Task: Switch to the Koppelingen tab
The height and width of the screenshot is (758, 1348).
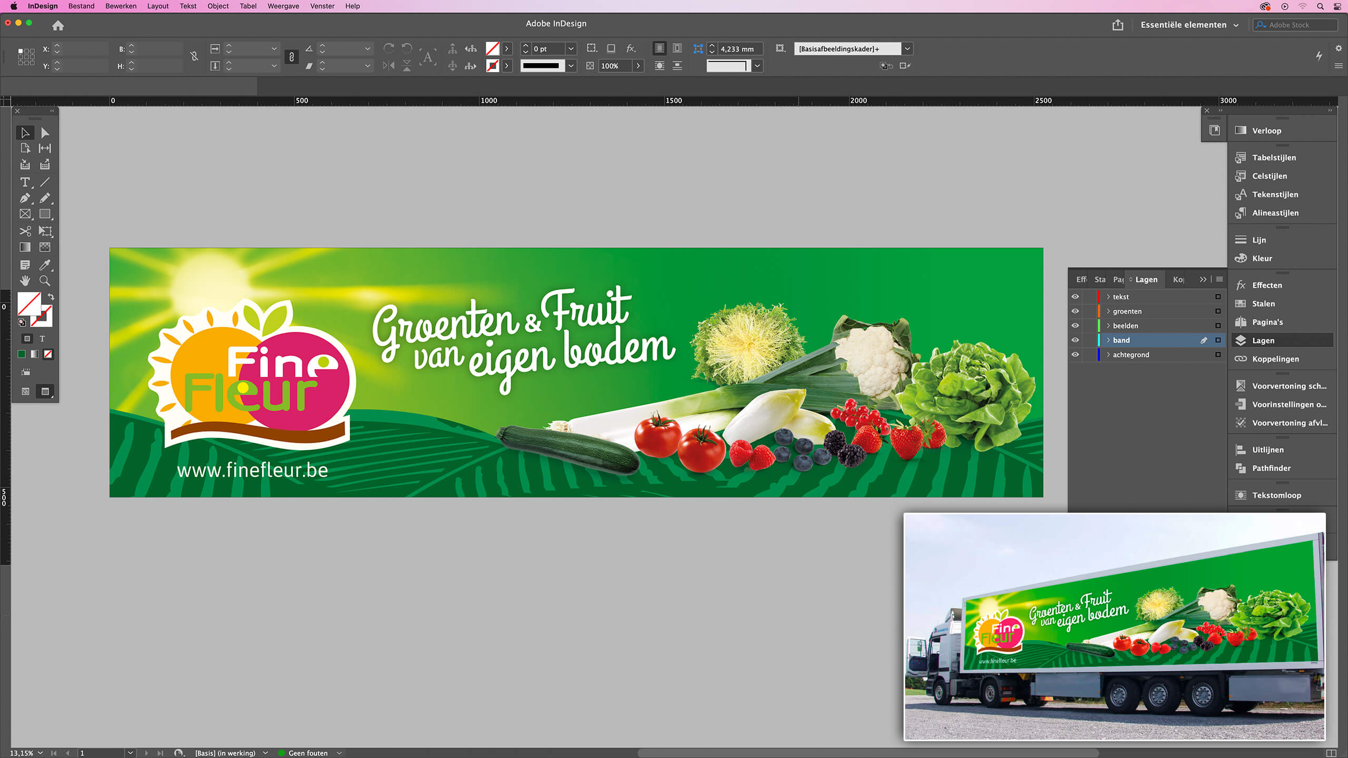Action: (1178, 280)
